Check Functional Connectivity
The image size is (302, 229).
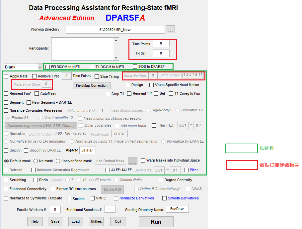click(x=6, y=189)
